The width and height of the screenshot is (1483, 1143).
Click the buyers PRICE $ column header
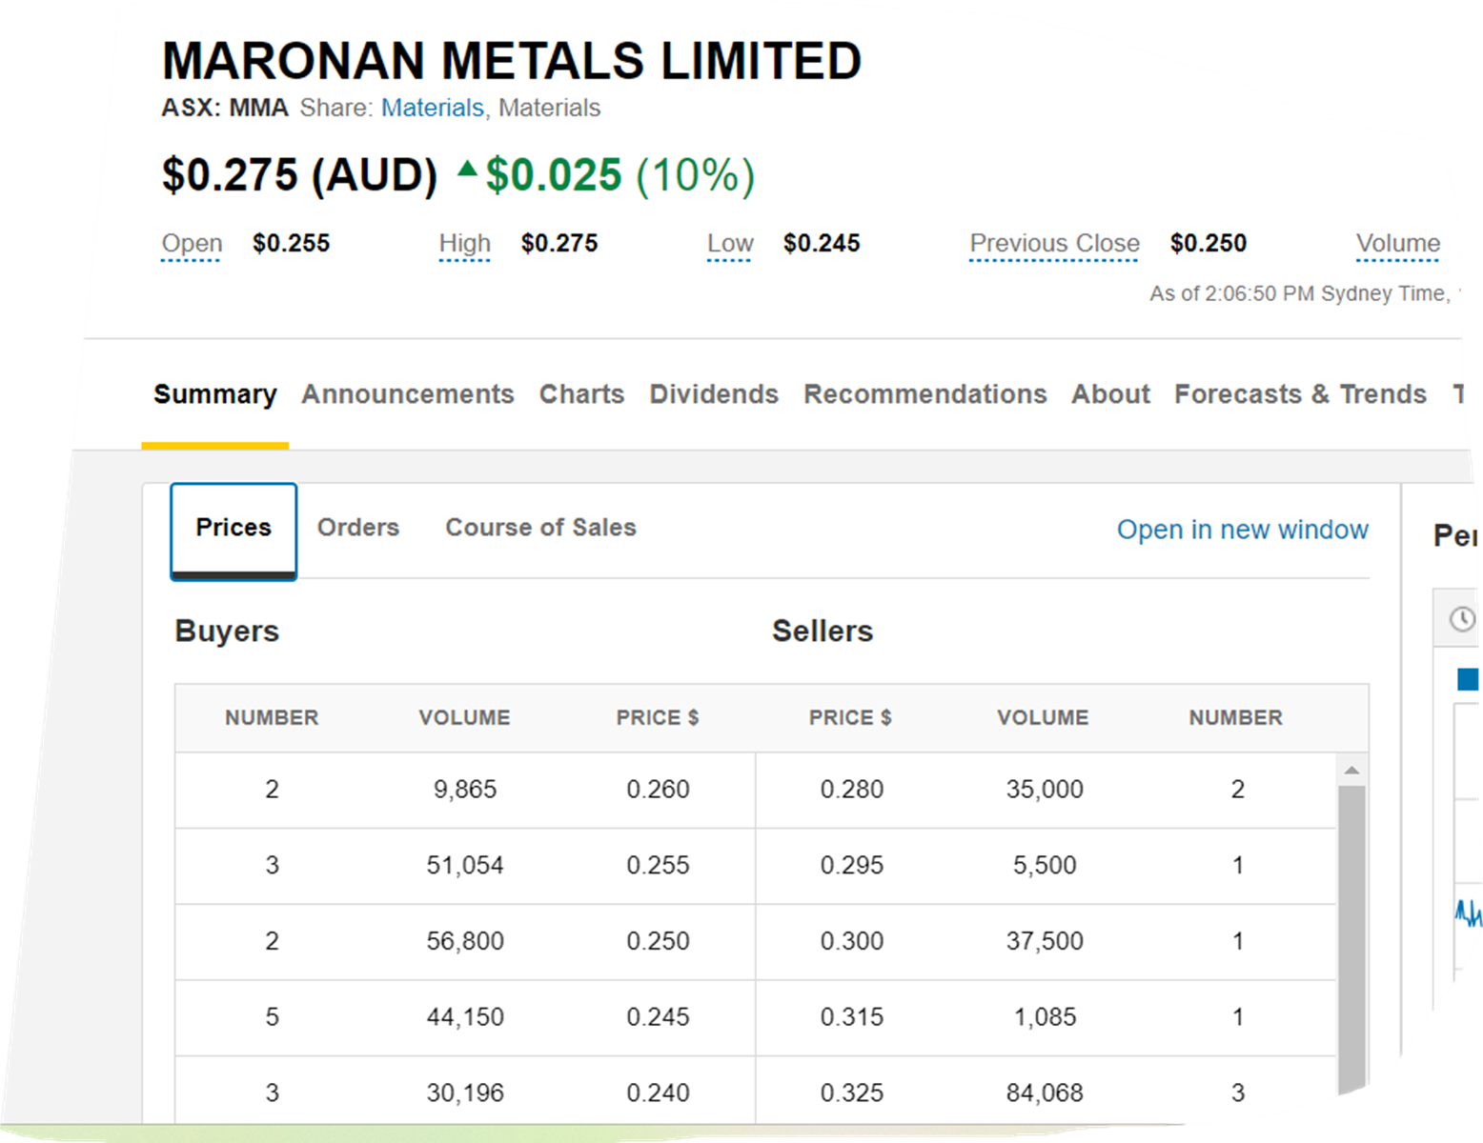[658, 718]
